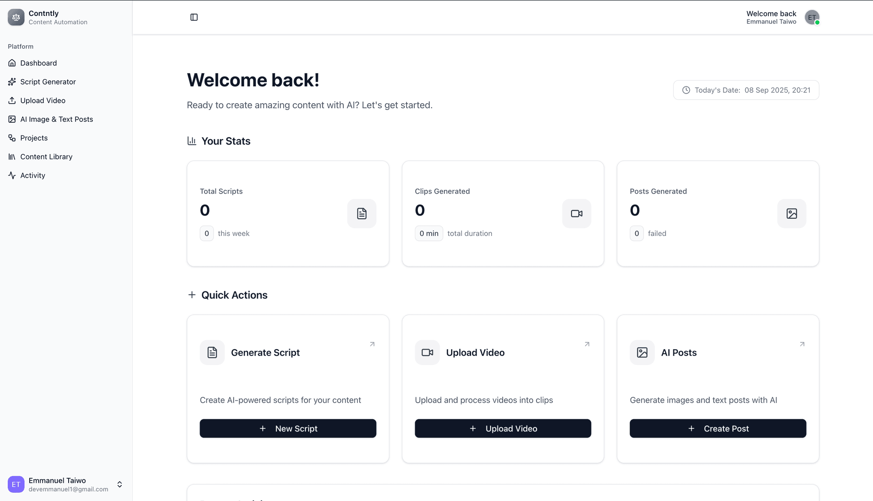This screenshot has width=873, height=501.
Task: Click the Generate Script card icon
Action: pyautogui.click(x=212, y=352)
